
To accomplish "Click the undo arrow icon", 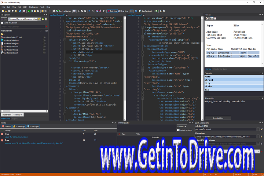I will point(89,11).
